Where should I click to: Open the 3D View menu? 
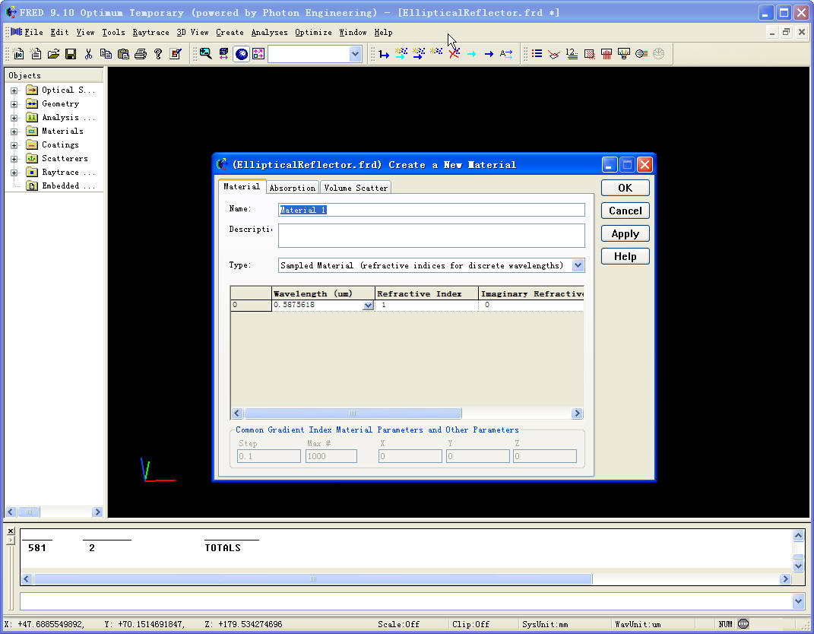tap(192, 32)
